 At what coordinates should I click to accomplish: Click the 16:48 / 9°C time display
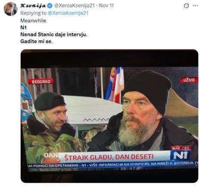(x=181, y=148)
